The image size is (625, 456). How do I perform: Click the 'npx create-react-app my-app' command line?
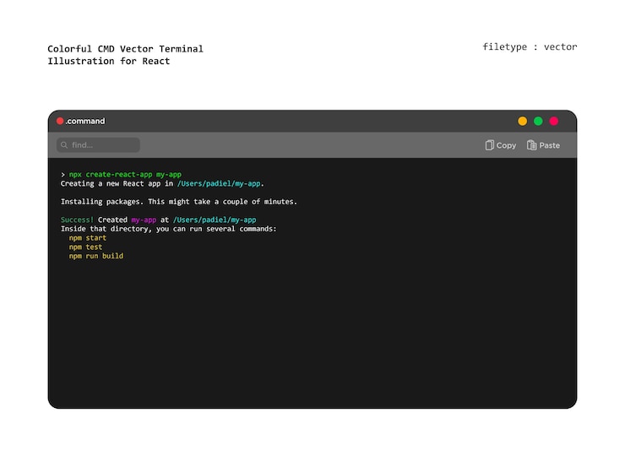[125, 175]
